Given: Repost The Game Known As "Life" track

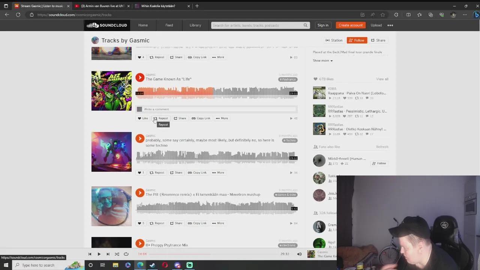Looking at the screenshot, I should (x=160, y=118).
